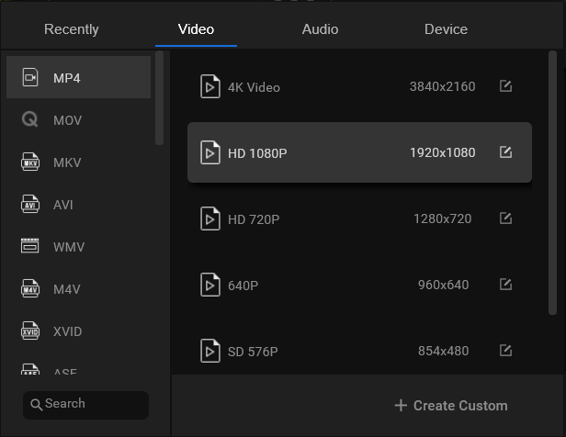Edit the HD 1080P preset settings
566x437 pixels.
click(505, 151)
